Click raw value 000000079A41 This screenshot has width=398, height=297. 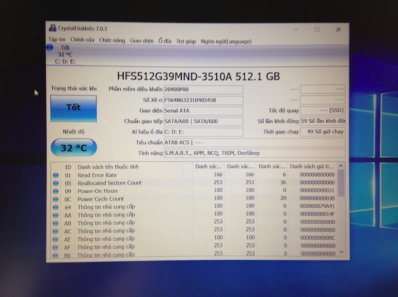pos(317,206)
